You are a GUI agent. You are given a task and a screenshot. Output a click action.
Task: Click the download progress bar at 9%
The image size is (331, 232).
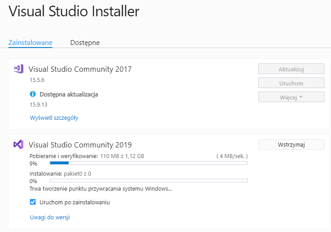point(149,163)
